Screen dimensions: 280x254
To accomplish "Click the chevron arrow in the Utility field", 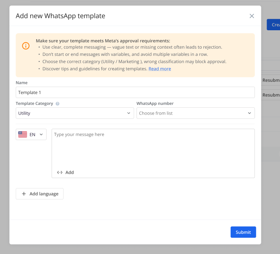I will coord(129,113).
